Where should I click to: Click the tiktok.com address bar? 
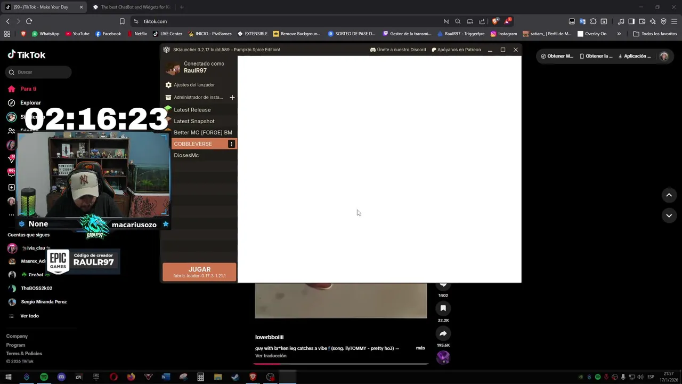point(288,21)
